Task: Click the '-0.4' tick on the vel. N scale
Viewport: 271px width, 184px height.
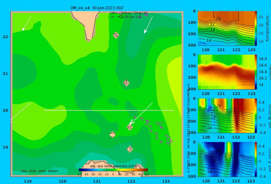Action: pos(262,133)
